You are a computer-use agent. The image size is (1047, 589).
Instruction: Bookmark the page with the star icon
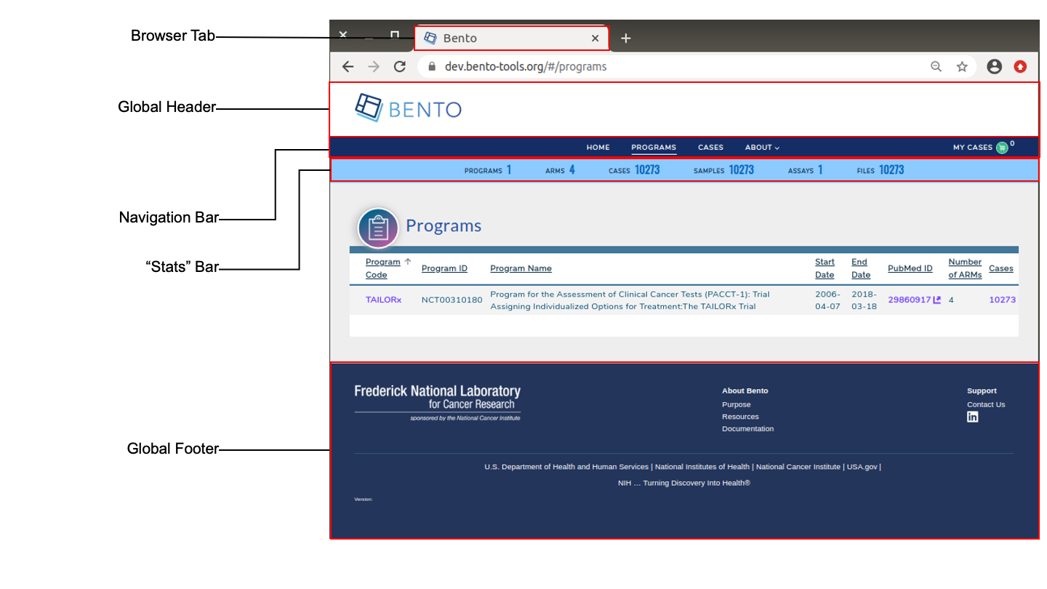[x=962, y=67]
